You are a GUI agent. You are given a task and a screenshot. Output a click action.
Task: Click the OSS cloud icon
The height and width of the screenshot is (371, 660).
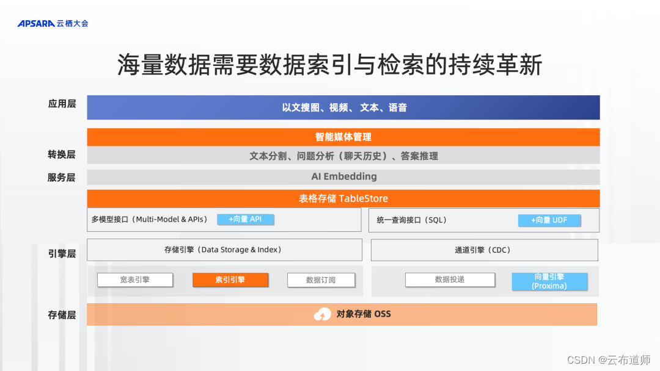pyautogui.click(x=323, y=314)
